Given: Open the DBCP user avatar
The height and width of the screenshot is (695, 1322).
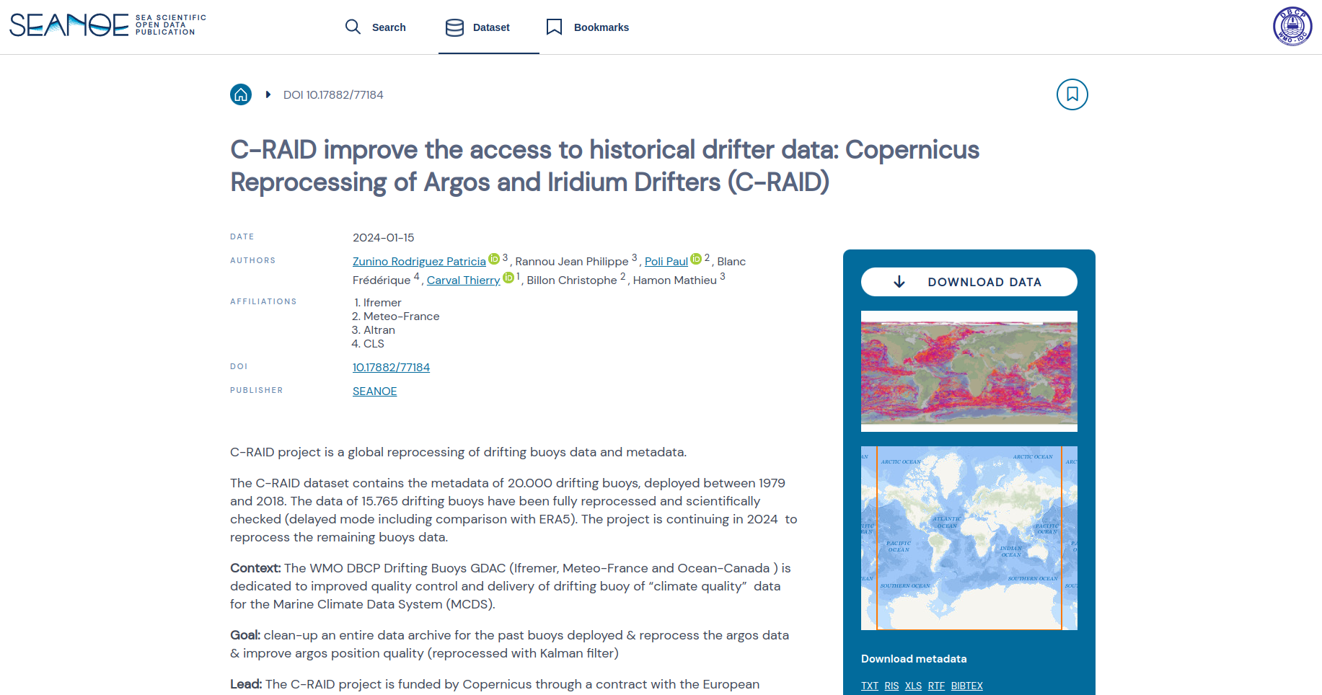Looking at the screenshot, I should click(1292, 26).
